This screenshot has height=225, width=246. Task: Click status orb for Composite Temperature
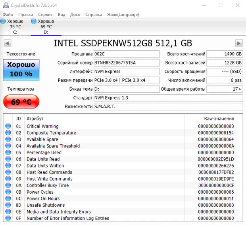tap(8, 133)
